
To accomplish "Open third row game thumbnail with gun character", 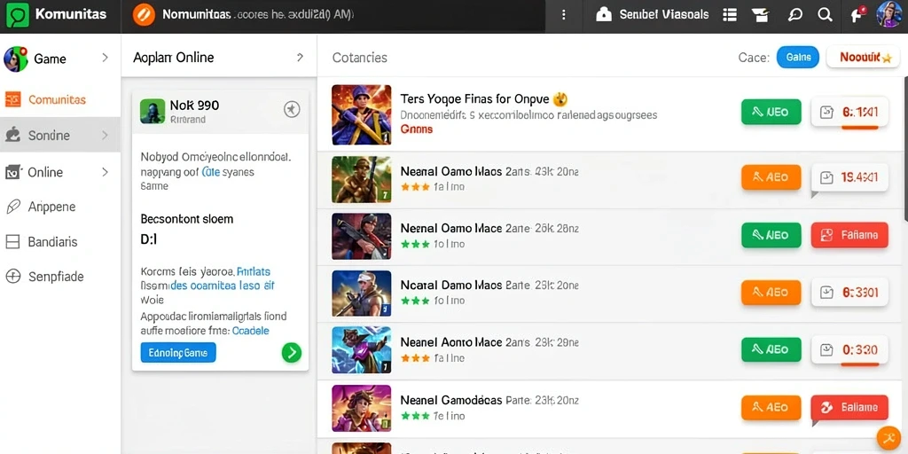I will pyautogui.click(x=362, y=236).
